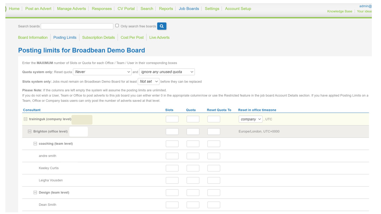Click the Knowledge Base link
This screenshot has width=381, height=214.
(340, 11)
